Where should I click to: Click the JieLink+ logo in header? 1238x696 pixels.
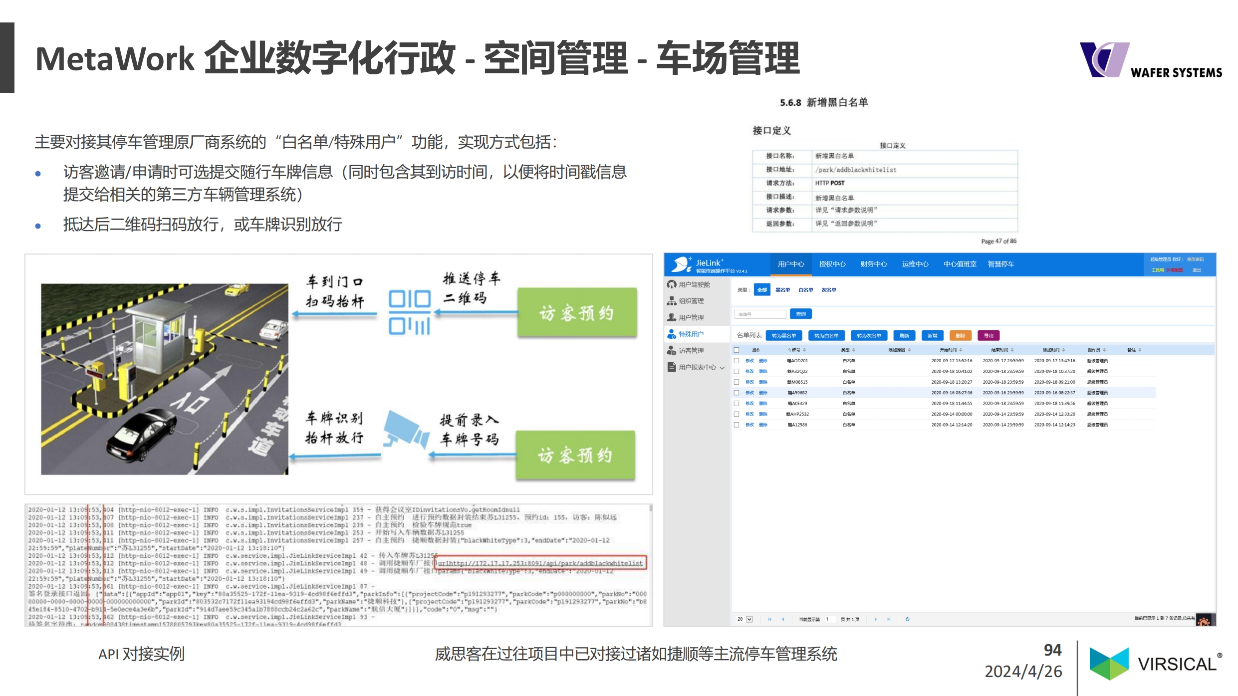coord(709,264)
